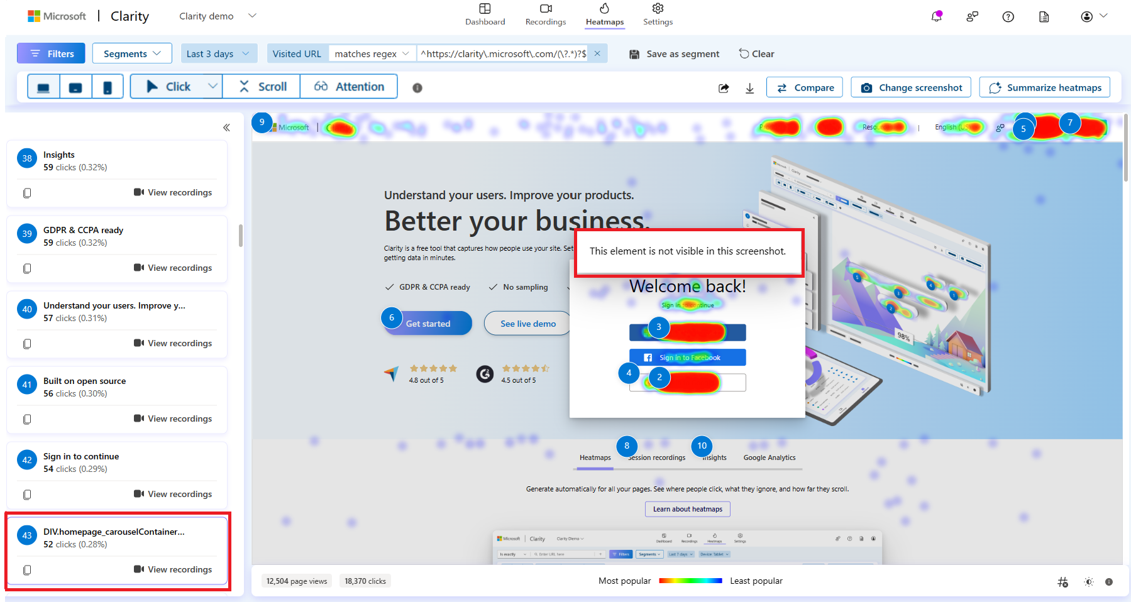Open the Dashboard from the top navigation
The image size is (1131, 602).
click(485, 15)
